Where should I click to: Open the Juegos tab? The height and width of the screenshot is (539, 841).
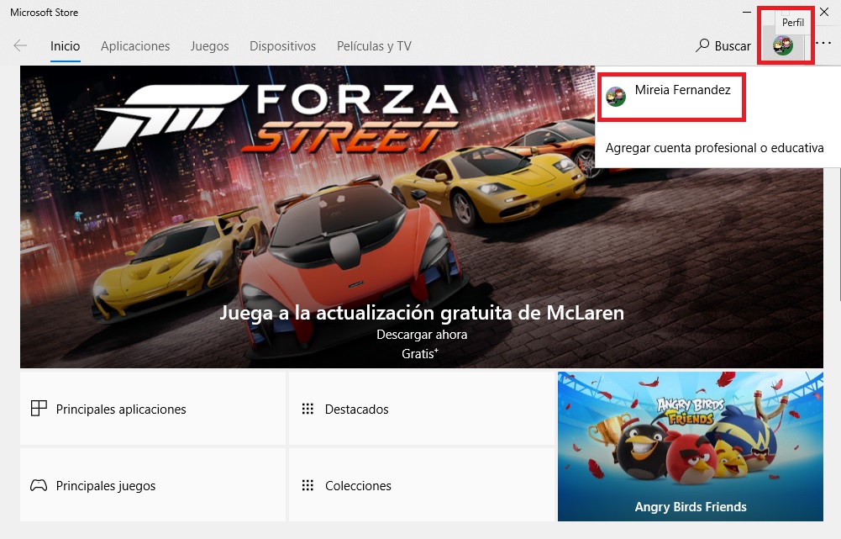[x=209, y=46]
